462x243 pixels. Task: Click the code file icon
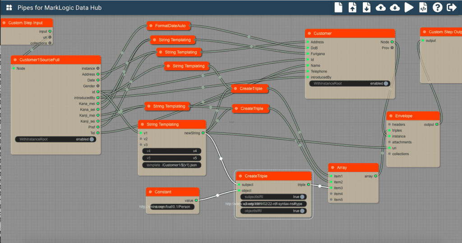click(423, 7)
